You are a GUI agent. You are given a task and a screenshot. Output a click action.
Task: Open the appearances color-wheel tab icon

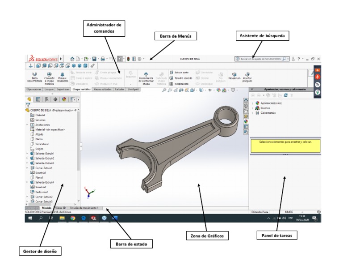64,99
